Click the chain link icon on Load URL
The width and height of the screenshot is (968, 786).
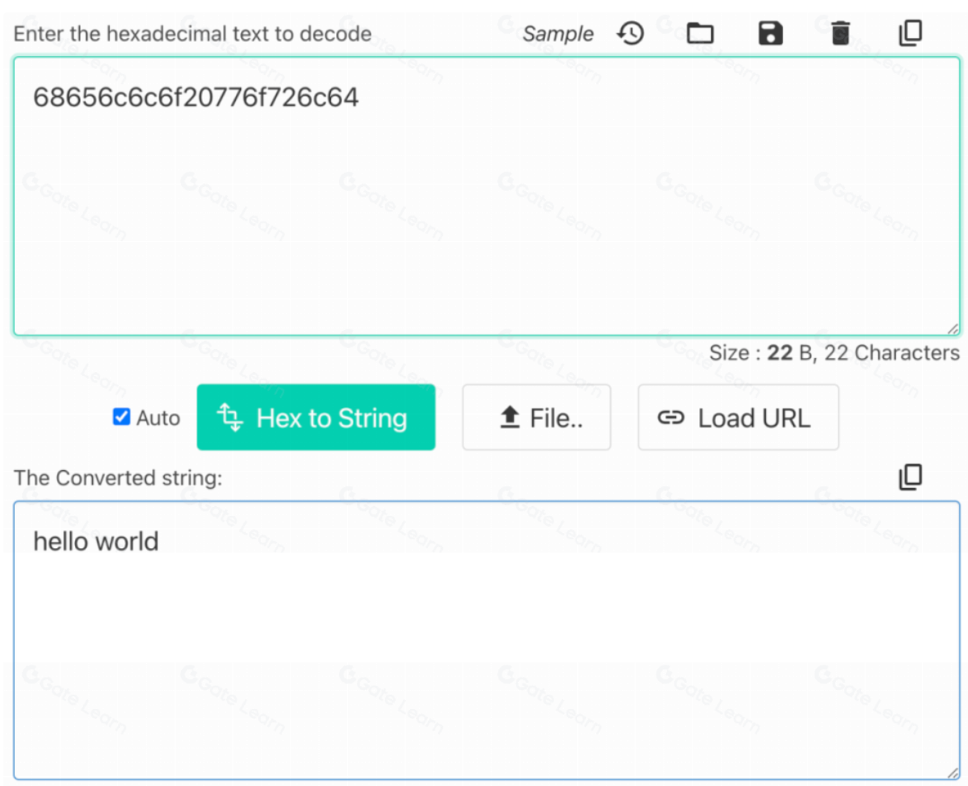[671, 418]
